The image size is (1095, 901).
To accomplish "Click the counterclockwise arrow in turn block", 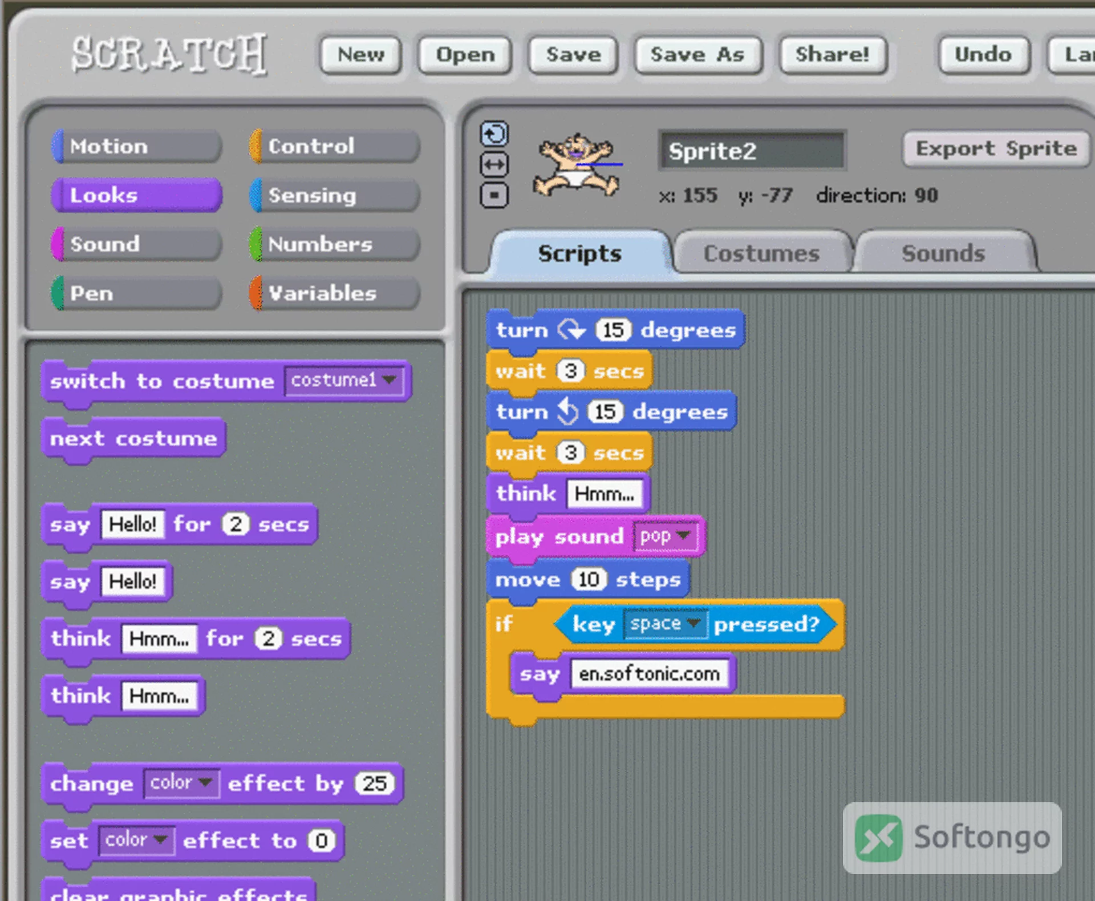I will coord(567,411).
